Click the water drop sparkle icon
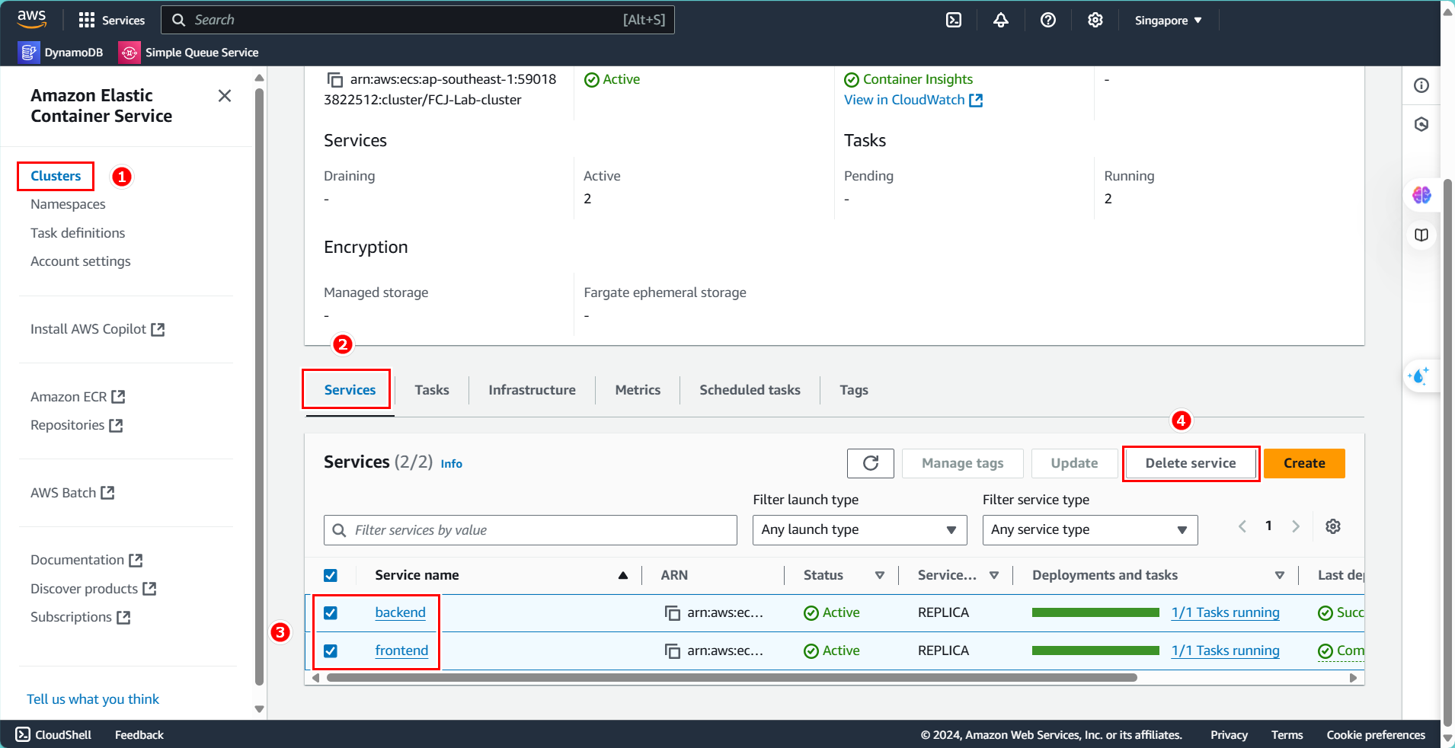Image resolution: width=1455 pixels, height=748 pixels. pyautogui.click(x=1420, y=376)
